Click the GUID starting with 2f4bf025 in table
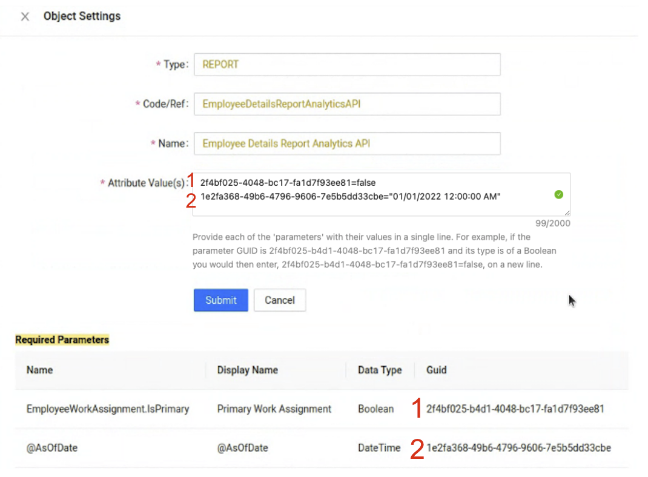The image size is (648, 477). point(515,409)
